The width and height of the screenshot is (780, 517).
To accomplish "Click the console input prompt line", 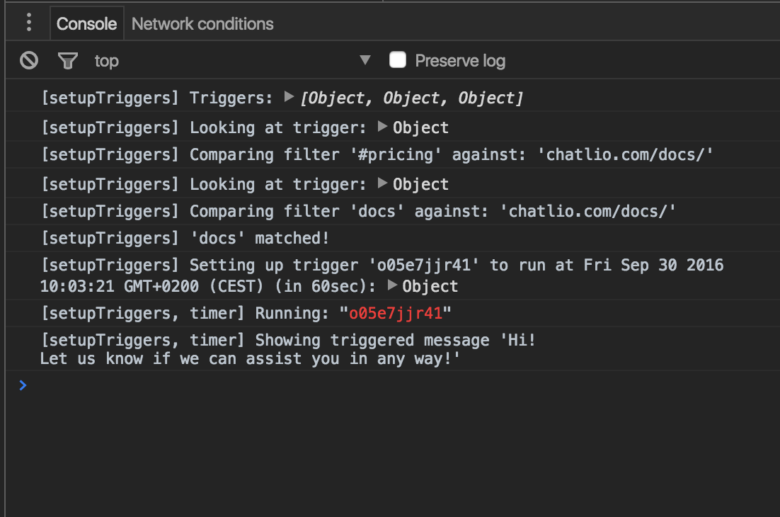I will pos(393,385).
